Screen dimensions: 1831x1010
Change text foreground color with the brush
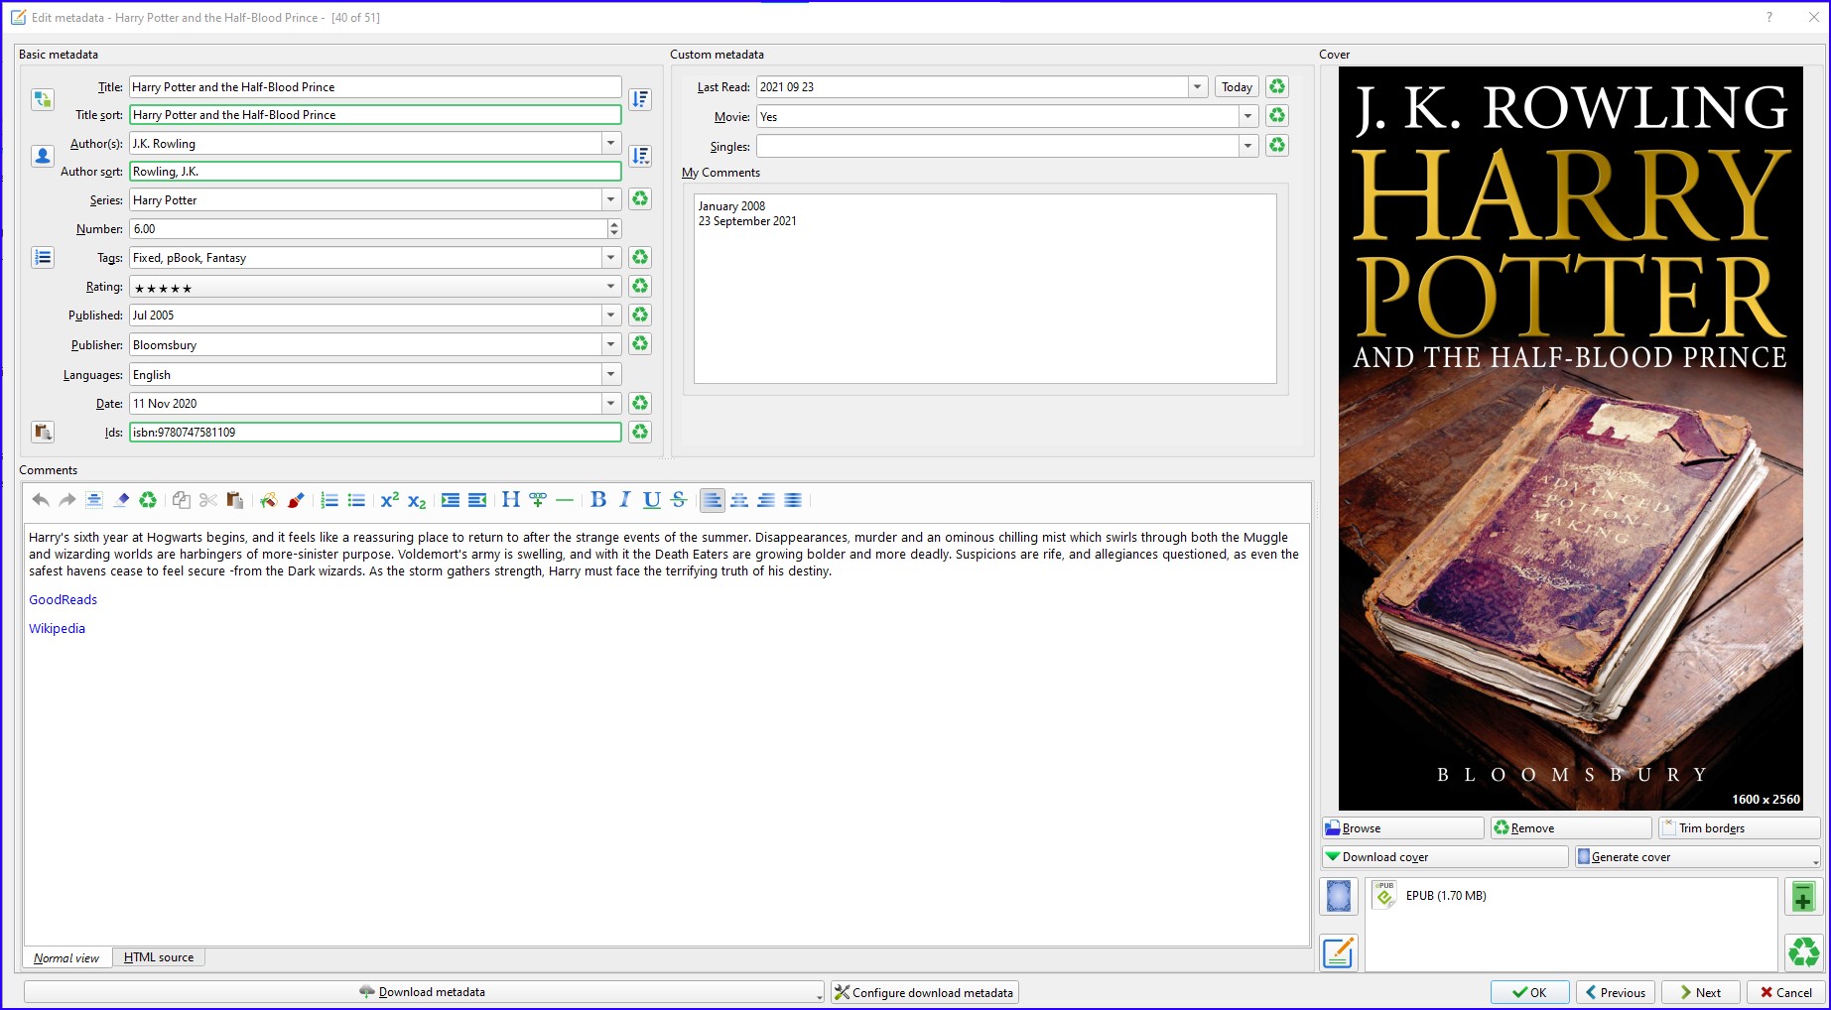pos(295,500)
